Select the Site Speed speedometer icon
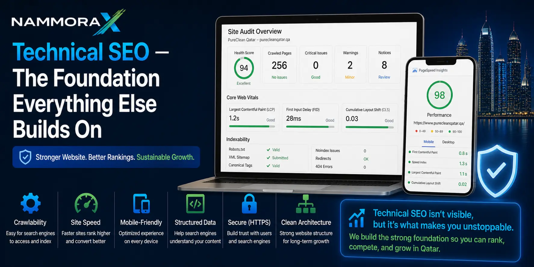 tap(86, 203)
